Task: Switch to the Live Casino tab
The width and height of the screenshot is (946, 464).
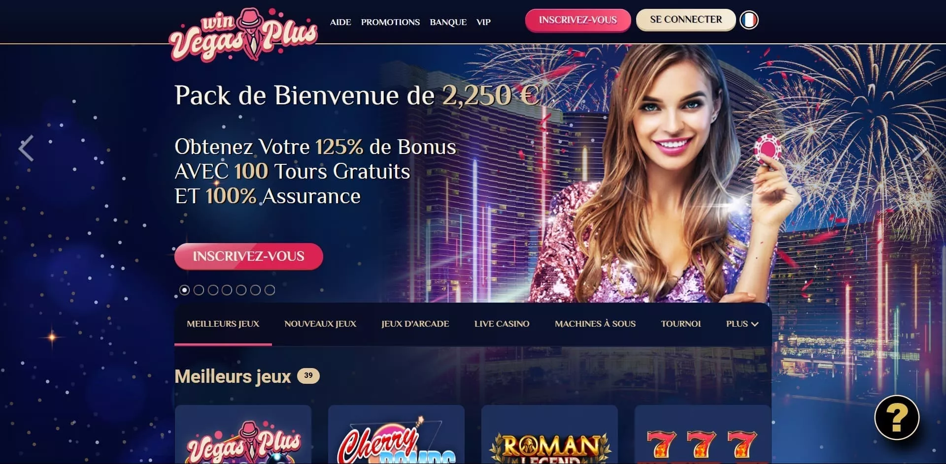Action: click(x=502, y=324)
